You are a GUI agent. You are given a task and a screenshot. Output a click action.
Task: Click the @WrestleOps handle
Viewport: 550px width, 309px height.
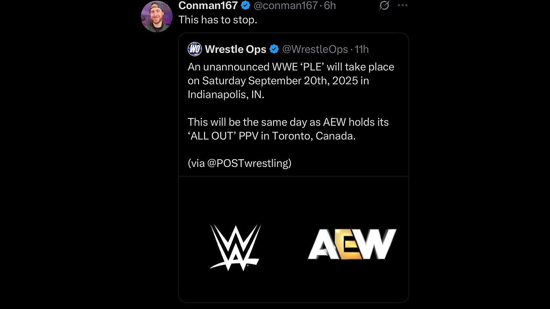[315, 49]
